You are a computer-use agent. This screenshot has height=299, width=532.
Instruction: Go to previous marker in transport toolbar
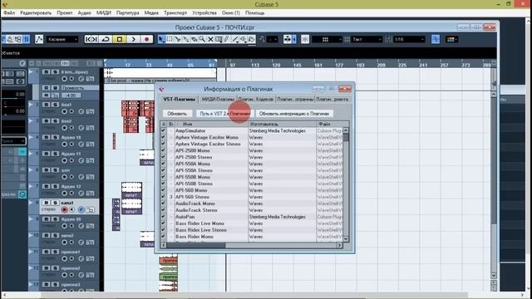pos(88,39)
